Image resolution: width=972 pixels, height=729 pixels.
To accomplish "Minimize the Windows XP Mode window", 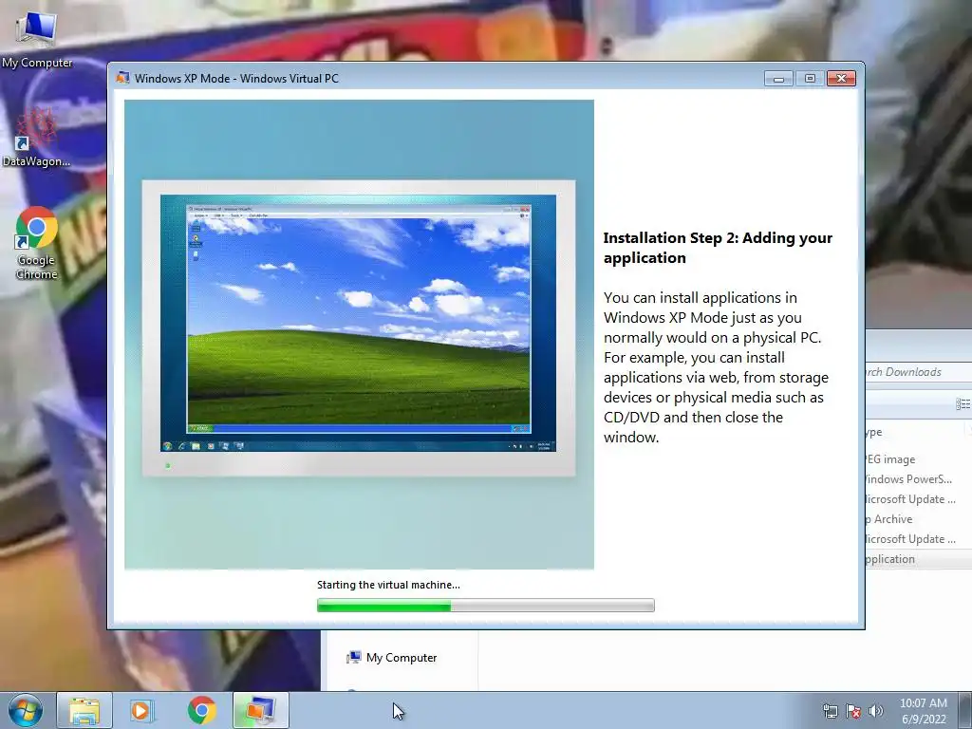I will point(778,79).
